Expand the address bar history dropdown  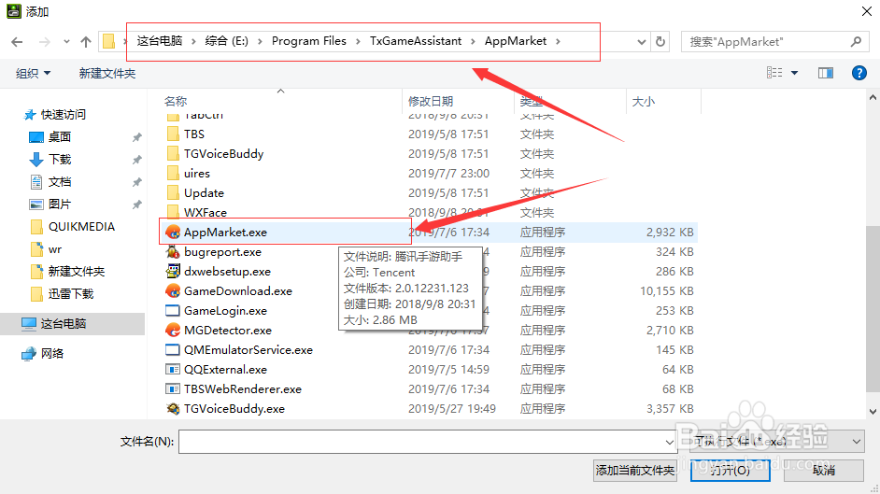click(642, 41)
